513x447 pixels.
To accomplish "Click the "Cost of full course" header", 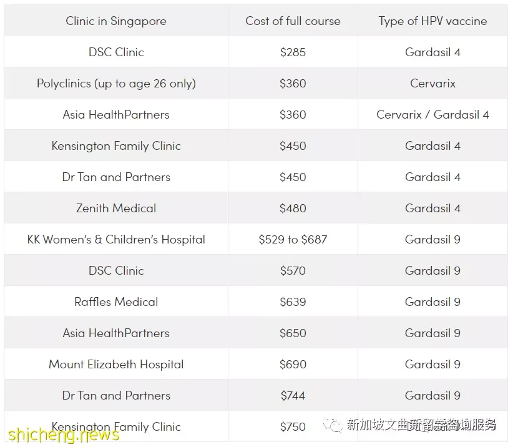I will pyautogui.click(x=293, y=21).
